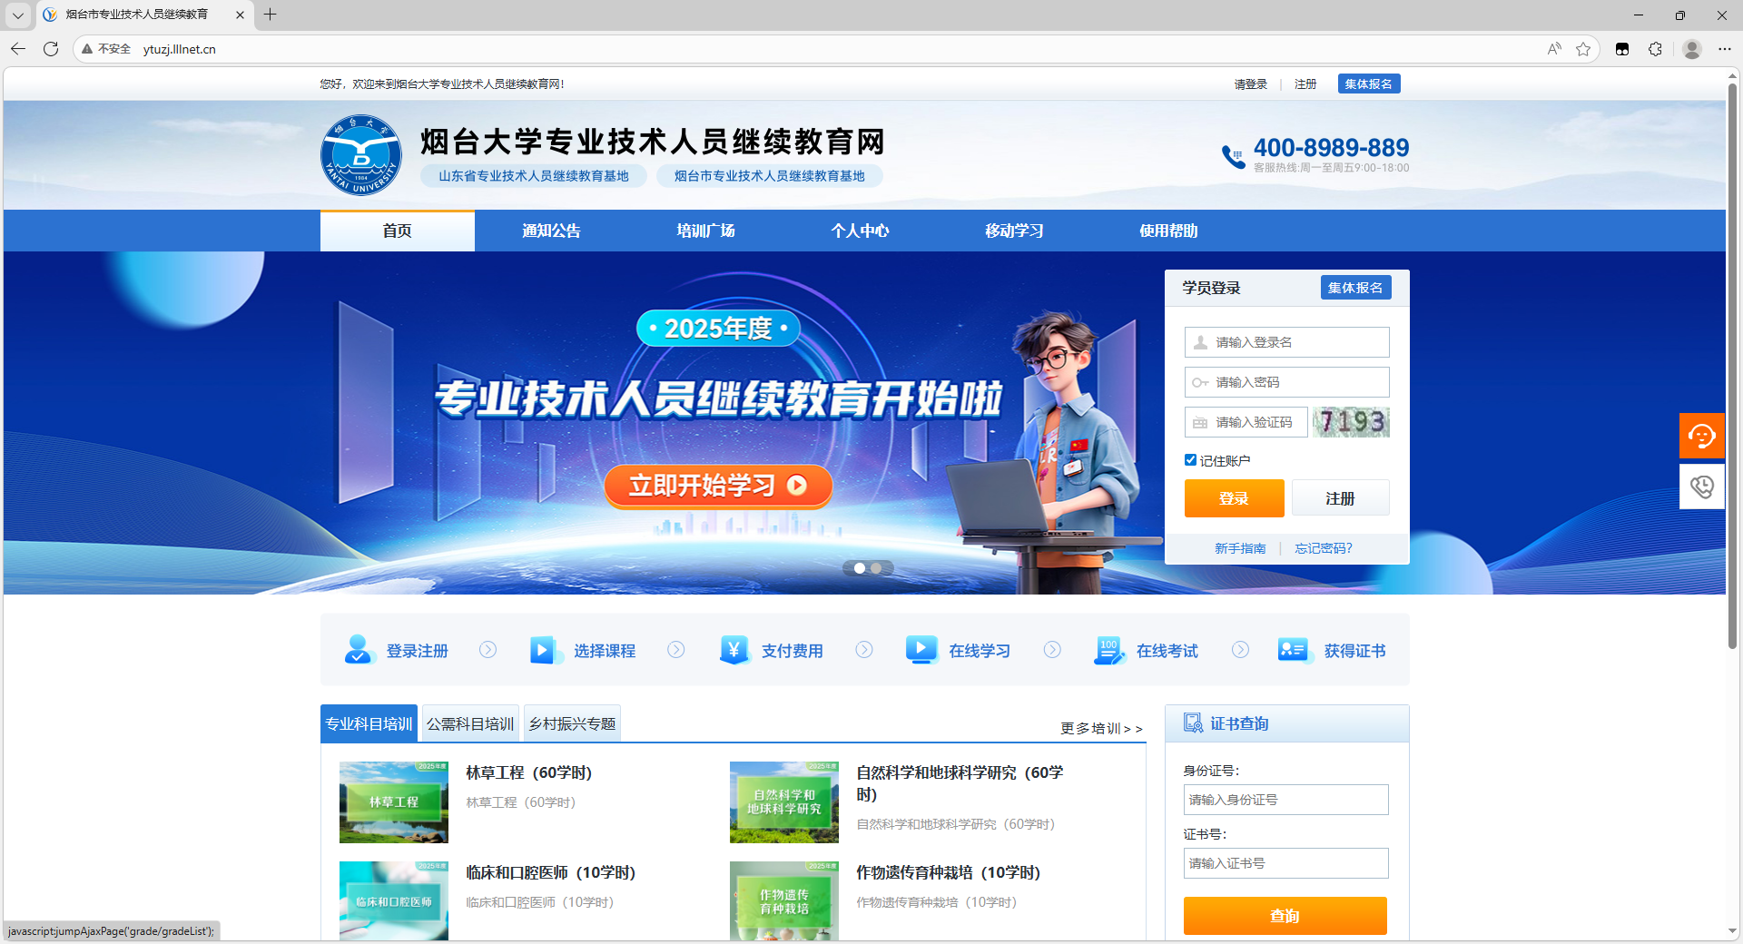Click the page vertical scrollbar thumb

click(x=1732, y=365)
